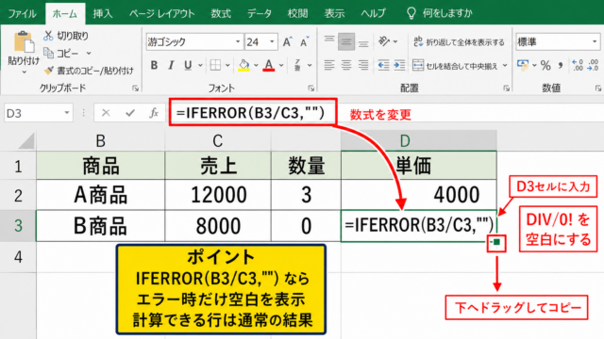Click the text orientation icon
604x339 pixels.
[x=384, y=41]
